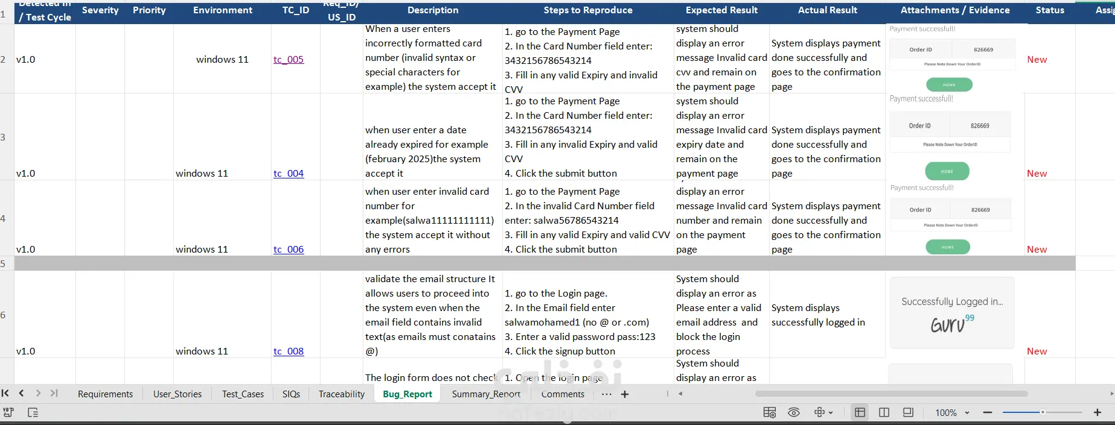The width and height of the screenshot is (1115, 425).
Task: Click the spell check status bar icon
Action: [8, 412]
